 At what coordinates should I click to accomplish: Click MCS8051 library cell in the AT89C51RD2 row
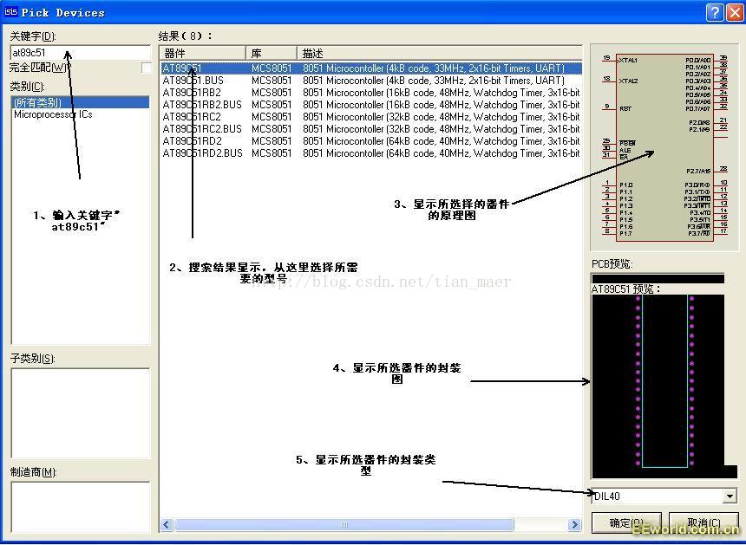pos(272,141)
